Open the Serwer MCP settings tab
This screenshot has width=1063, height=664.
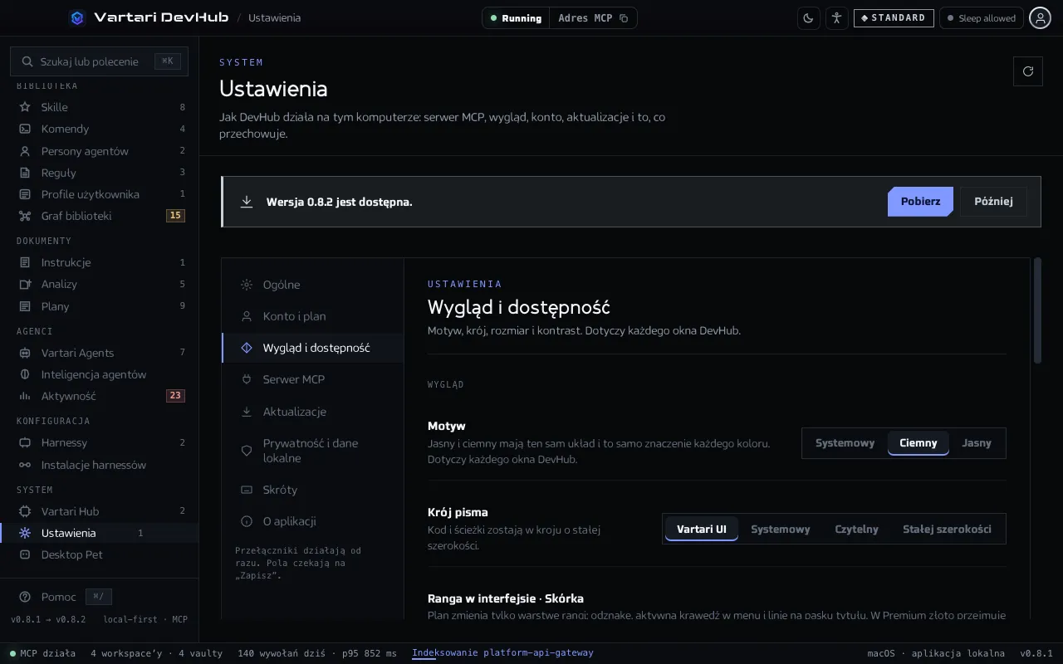tap(313, 379)
